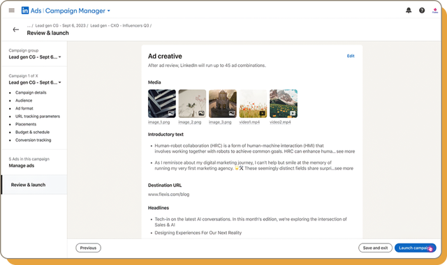
Task: Go to Ad format section
Action: [24, 109]
